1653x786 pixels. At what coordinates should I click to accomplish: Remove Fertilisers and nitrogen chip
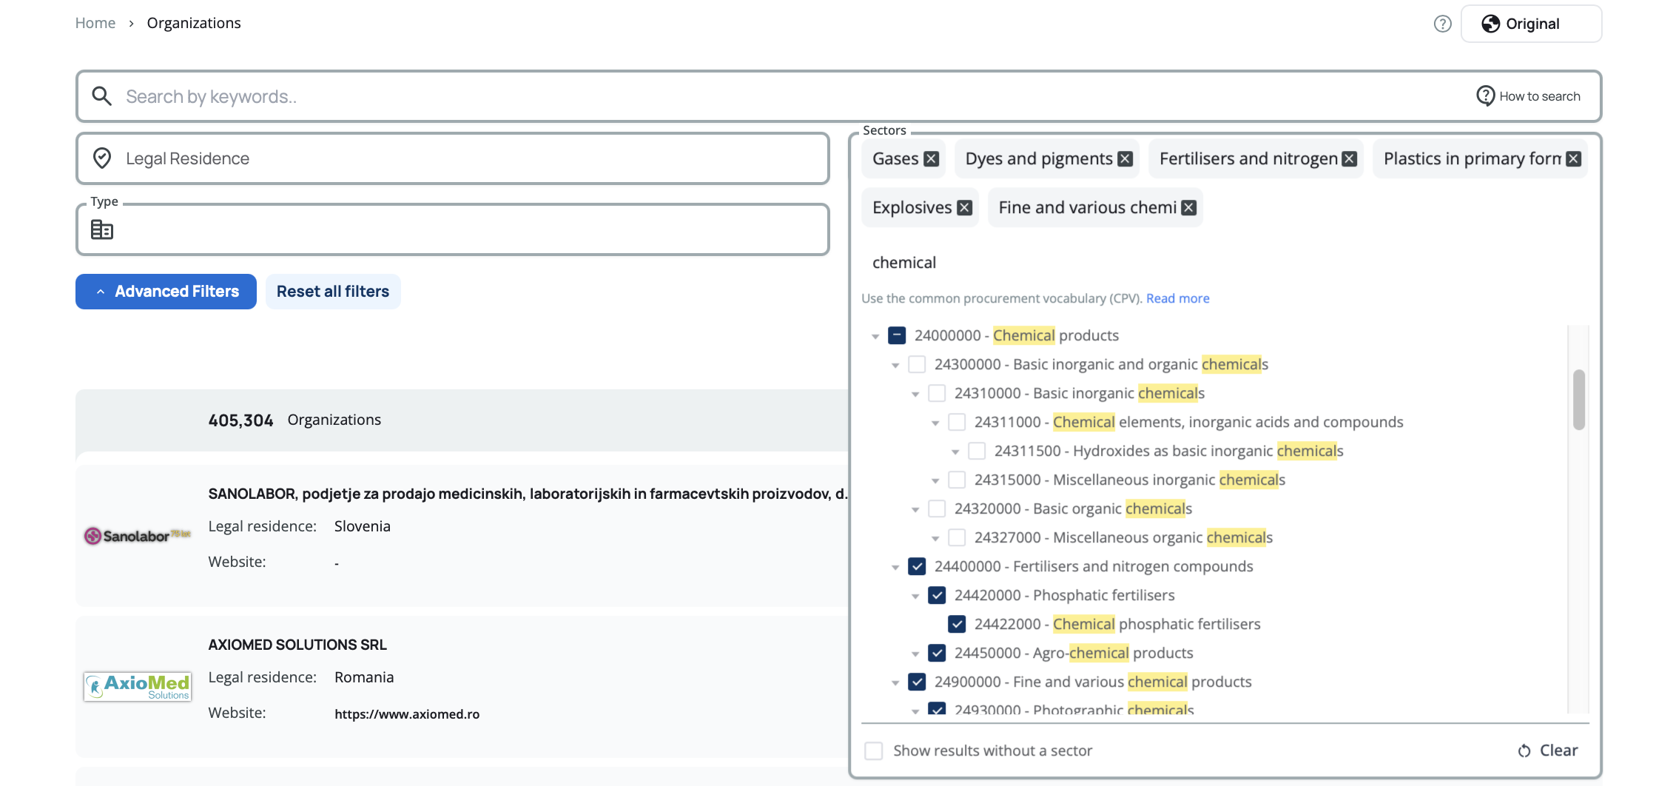[1350, 159]
